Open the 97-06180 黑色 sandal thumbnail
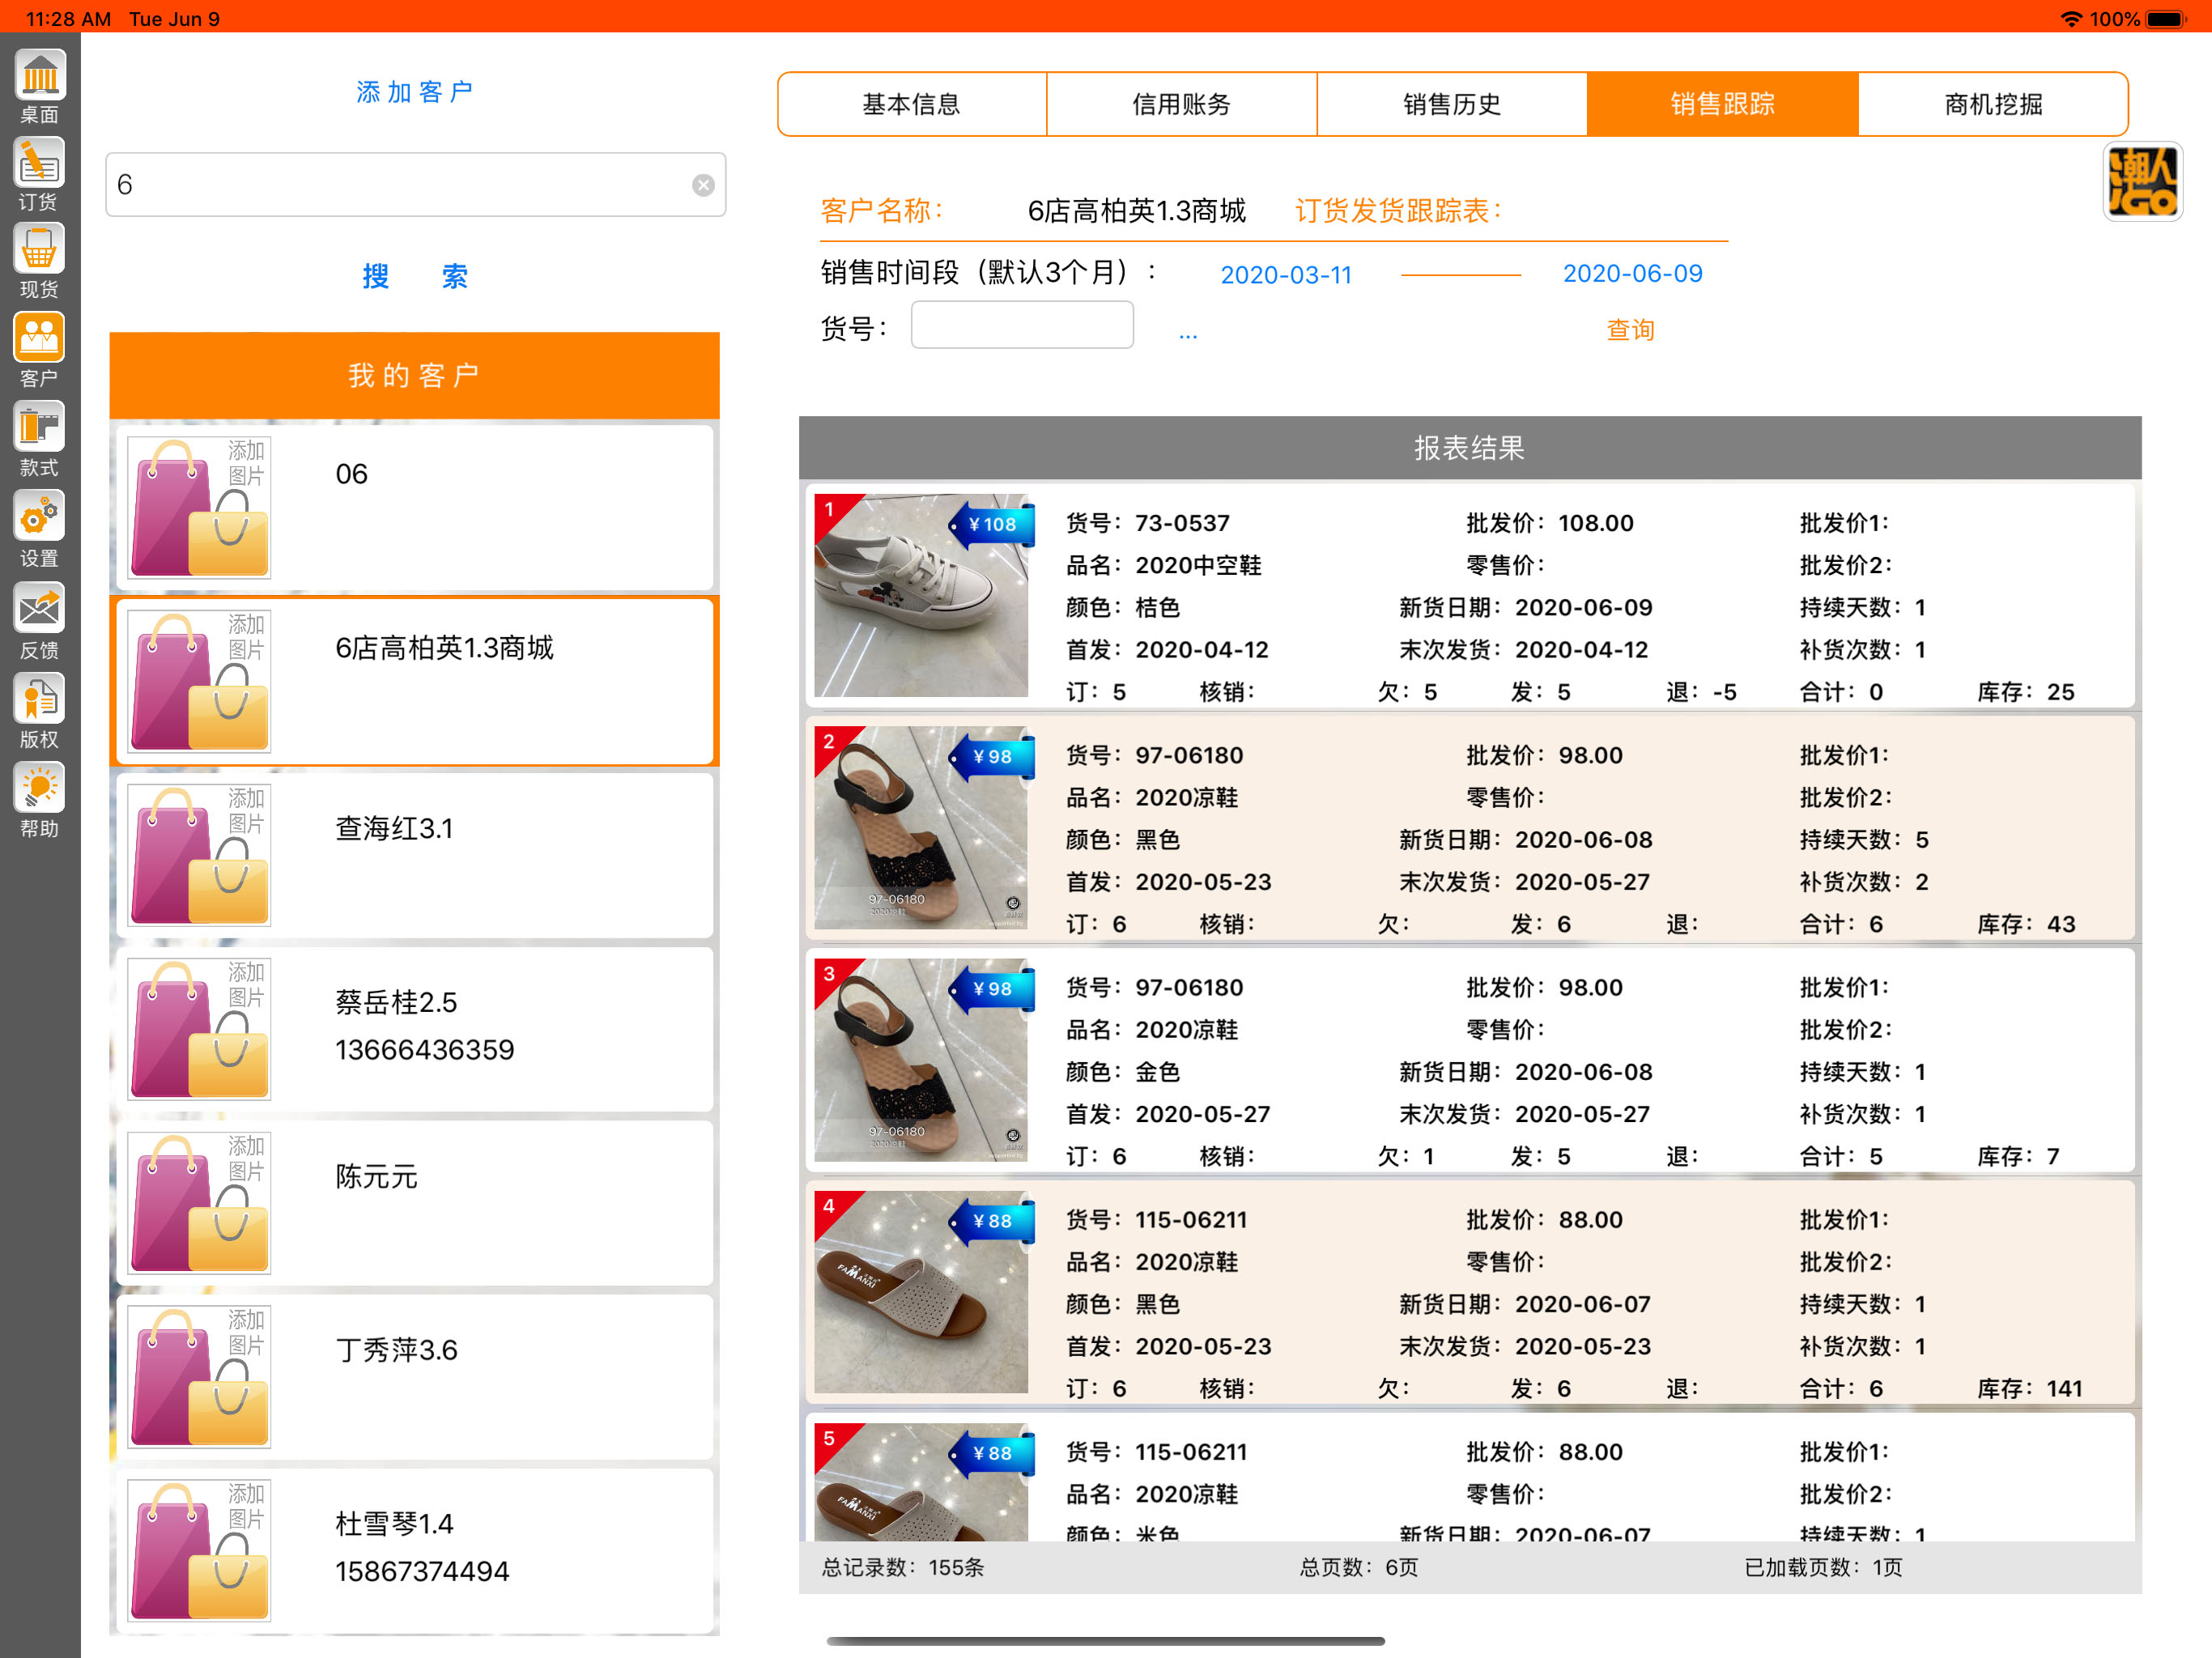 [x=921, y=828]
